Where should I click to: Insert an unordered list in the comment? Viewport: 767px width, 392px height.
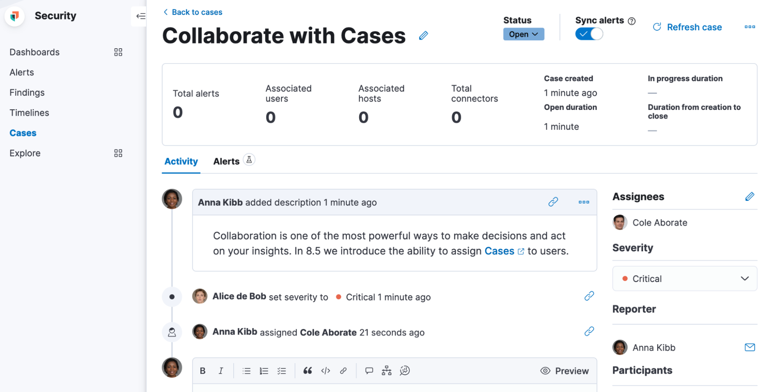click(x=246, y=371)
